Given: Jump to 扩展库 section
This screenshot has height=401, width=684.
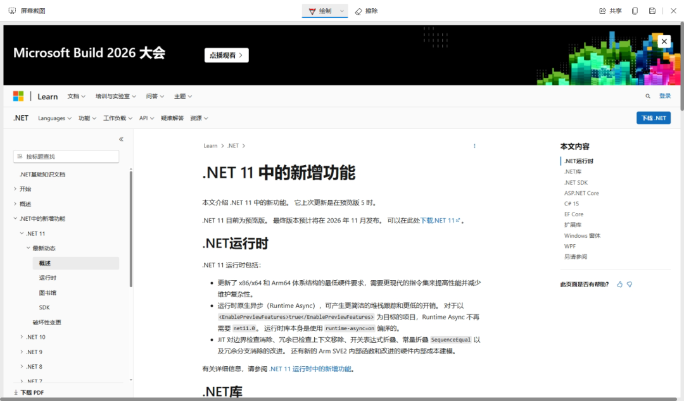Looking at the screenshot, I should tap(573, 225).
